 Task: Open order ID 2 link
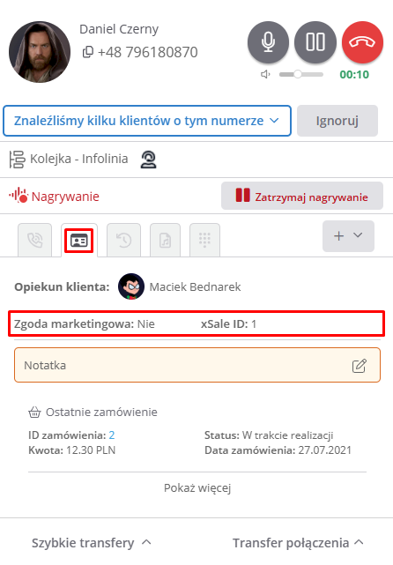click(112, 435)
